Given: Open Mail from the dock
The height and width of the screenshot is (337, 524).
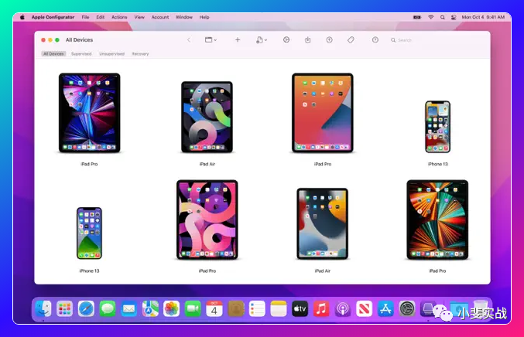Looking at the screenshot, I should pos(129,308).
